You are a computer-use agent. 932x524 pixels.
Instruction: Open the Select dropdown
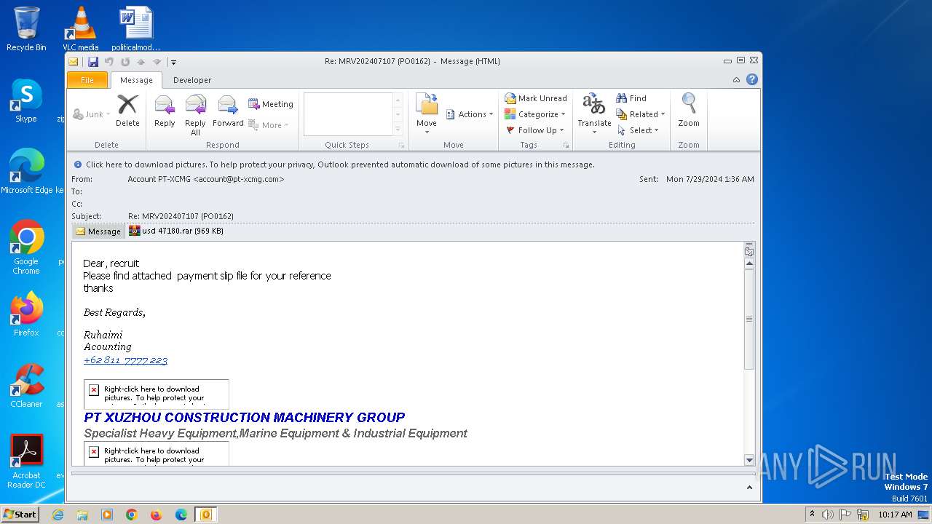639,130
